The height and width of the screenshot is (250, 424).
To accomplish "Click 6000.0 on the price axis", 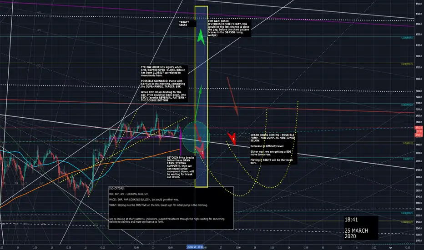I will (419, 177).
